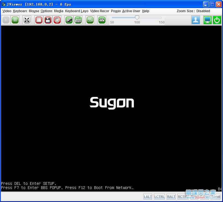This screenshot has height=202, width=223.
Task: Toggle mouse display icon
Action: click(x=69, y=20)
